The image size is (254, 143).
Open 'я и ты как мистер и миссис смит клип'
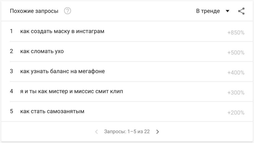71,91
